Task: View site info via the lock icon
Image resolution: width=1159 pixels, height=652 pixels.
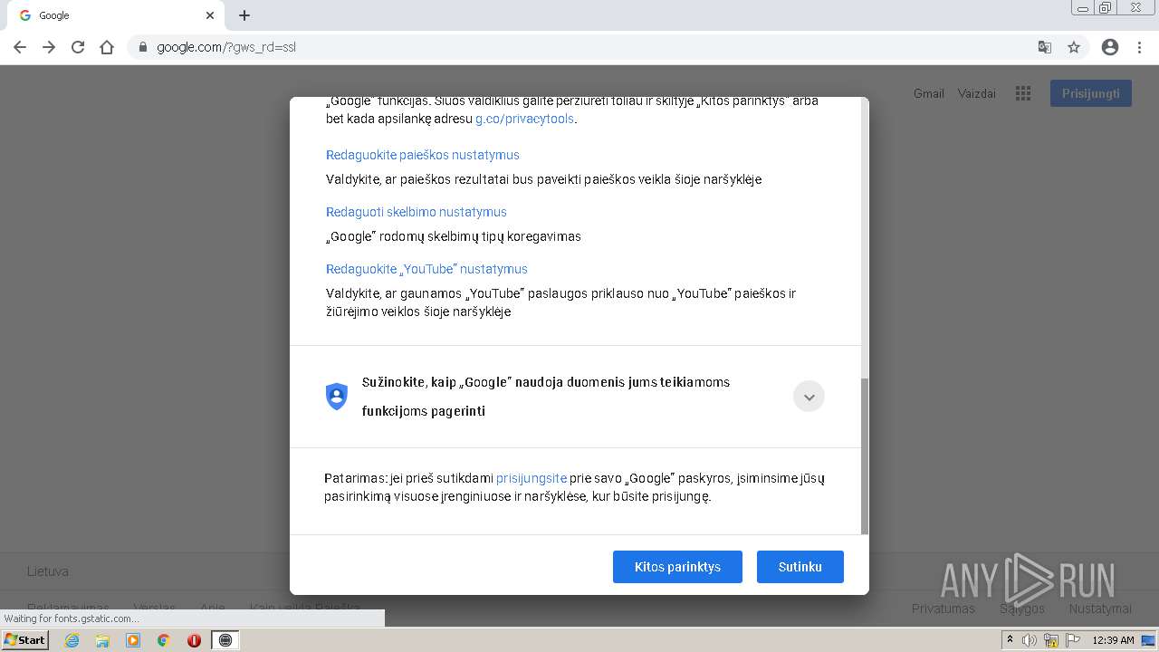Action: point(142,47)
